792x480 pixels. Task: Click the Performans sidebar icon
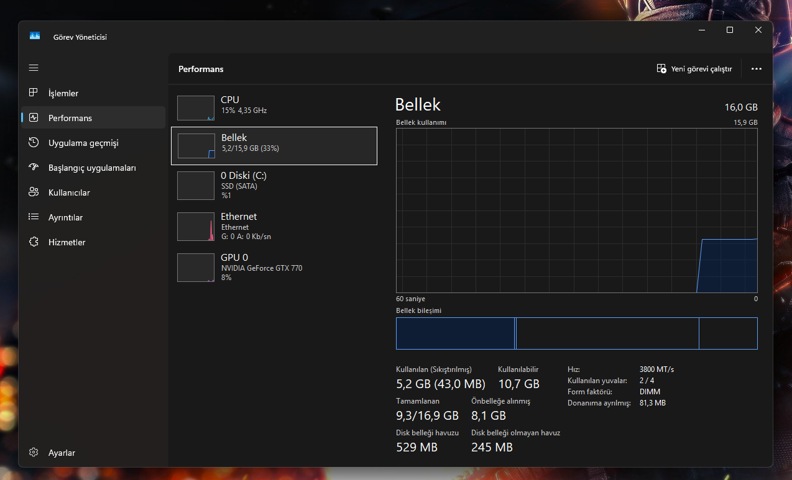pyautogui.click(x=34, y=117)
